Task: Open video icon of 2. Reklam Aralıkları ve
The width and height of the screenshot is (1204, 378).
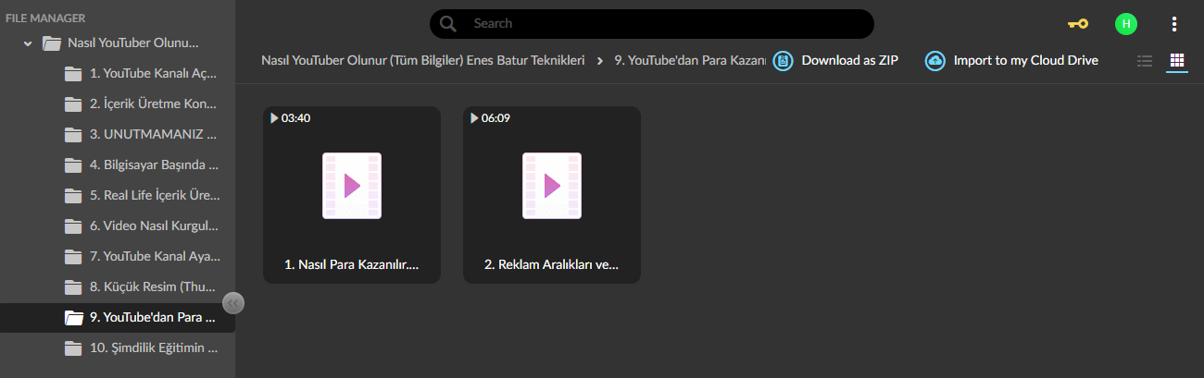Action: point(552,186)
